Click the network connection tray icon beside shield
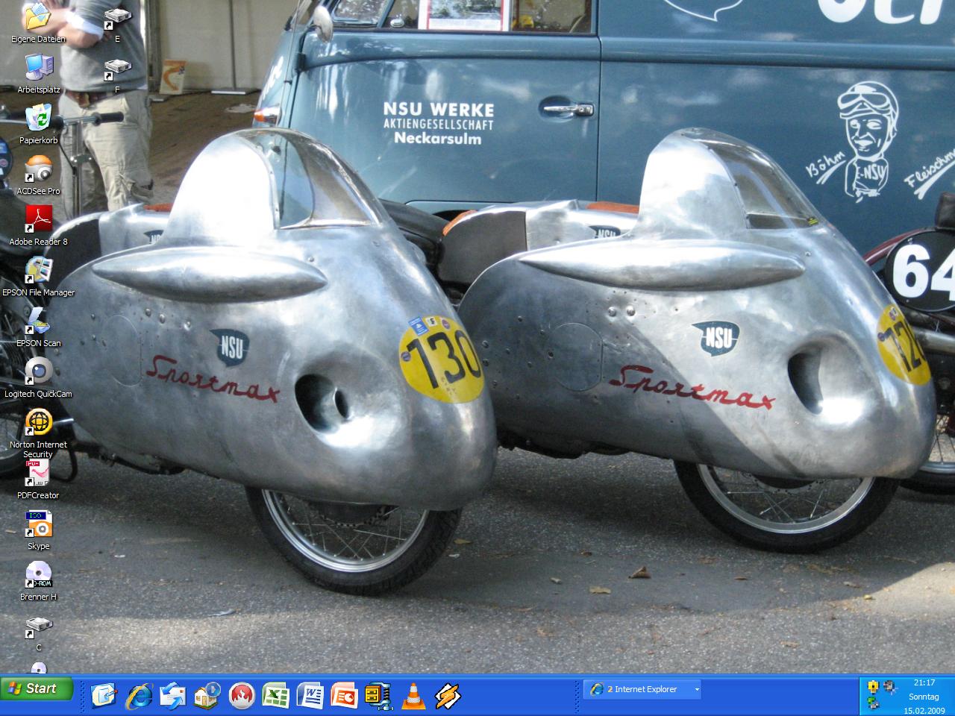Viewport: 955px width, 716px height. (889, 687)
